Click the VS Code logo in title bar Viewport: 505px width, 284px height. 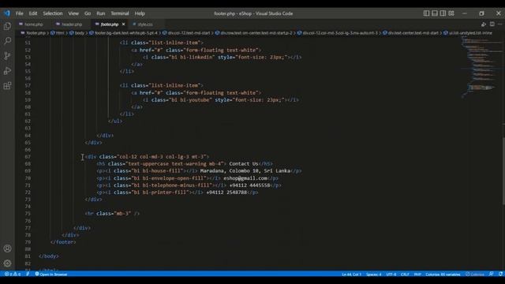(x=7, y=13)
